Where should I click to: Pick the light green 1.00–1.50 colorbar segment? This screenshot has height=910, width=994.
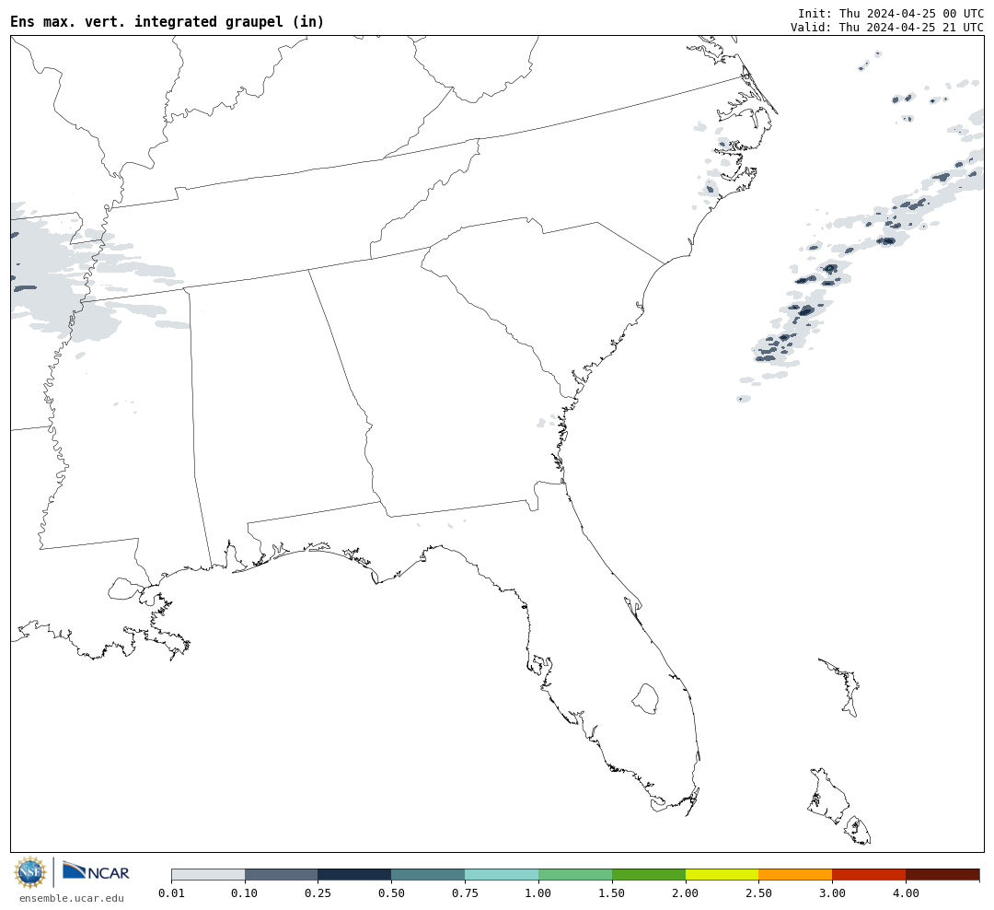coord(575,874)
